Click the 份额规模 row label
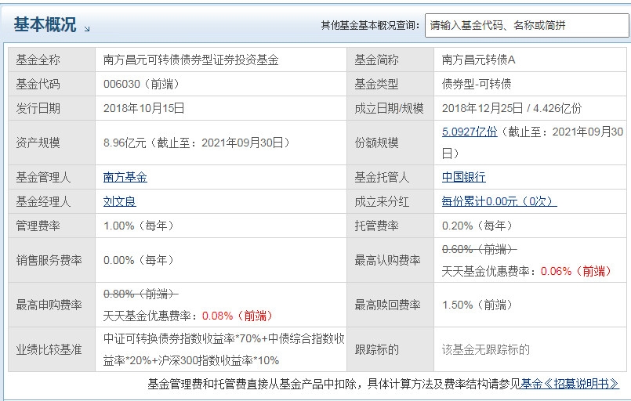Viewport: 631px width, 401px height. (x=376, y=143)
